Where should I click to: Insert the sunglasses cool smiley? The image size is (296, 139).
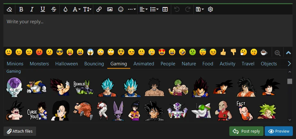pos(60,52)
